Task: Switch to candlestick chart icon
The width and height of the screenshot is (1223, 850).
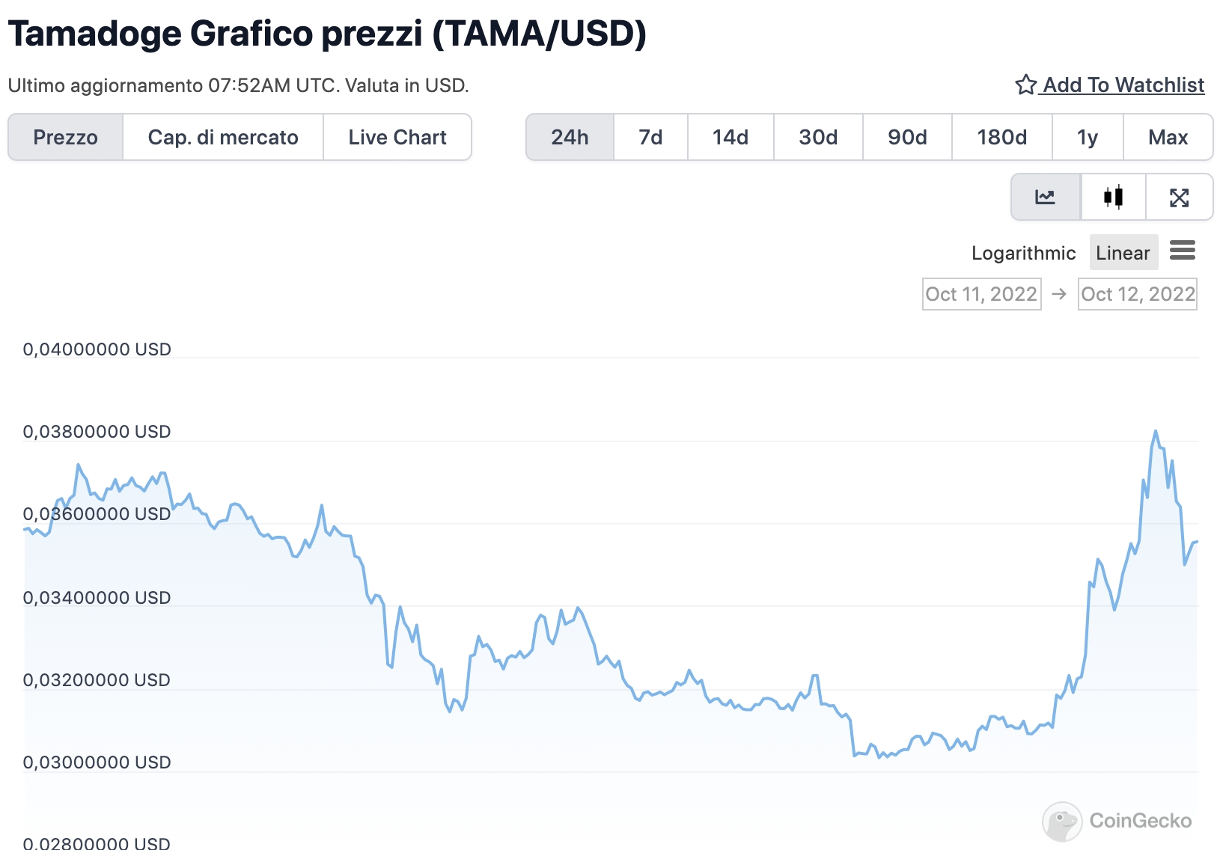Action: (1114, 198)
